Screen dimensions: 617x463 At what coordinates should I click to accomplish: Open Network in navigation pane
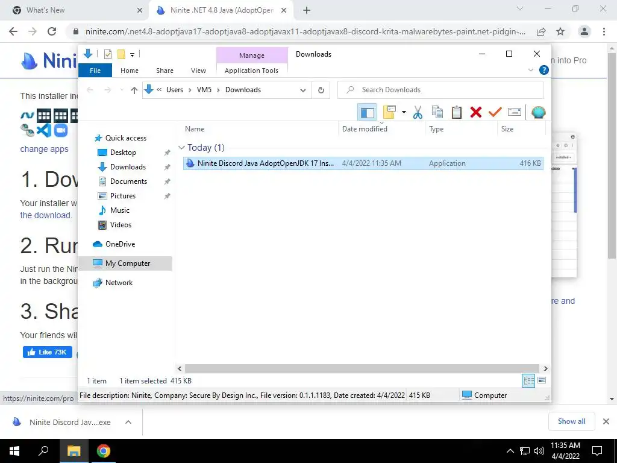(x=119, y=283)
